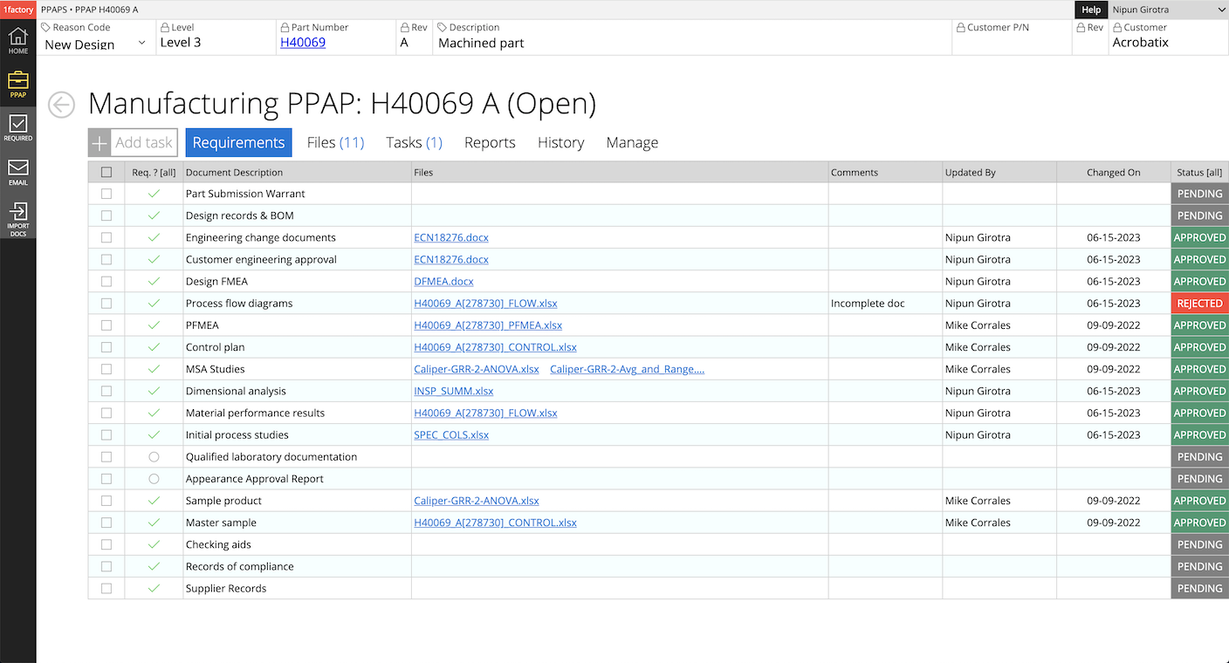Open the Home sidebar icon
1229x663 pixels.
coord(18,41)
